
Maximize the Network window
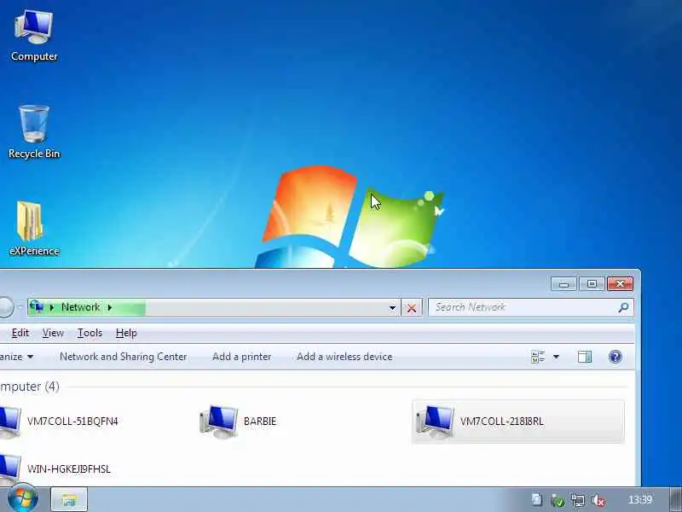coord(592,284)
